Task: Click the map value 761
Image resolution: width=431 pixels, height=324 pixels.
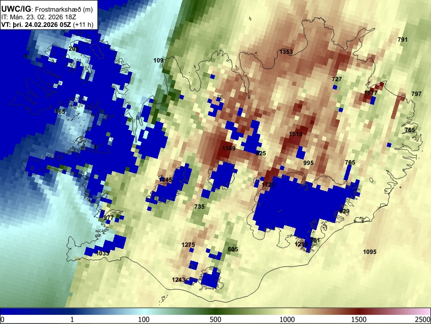Action: tap(315, 240)
